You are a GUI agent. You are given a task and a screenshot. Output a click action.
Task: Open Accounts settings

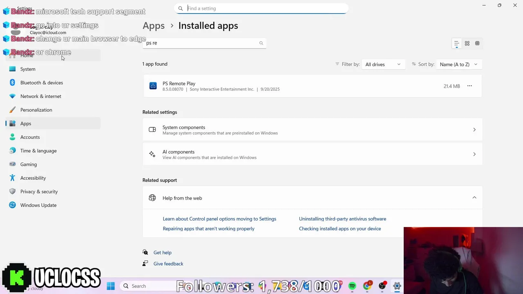coord(53,137)
